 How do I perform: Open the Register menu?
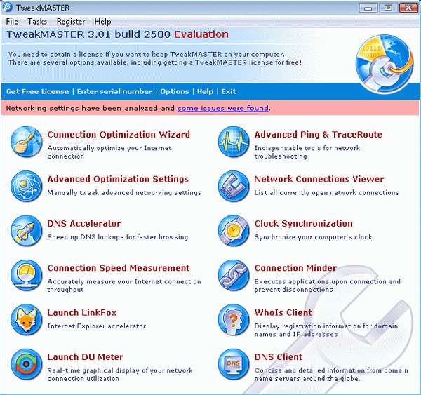(71, 22)
